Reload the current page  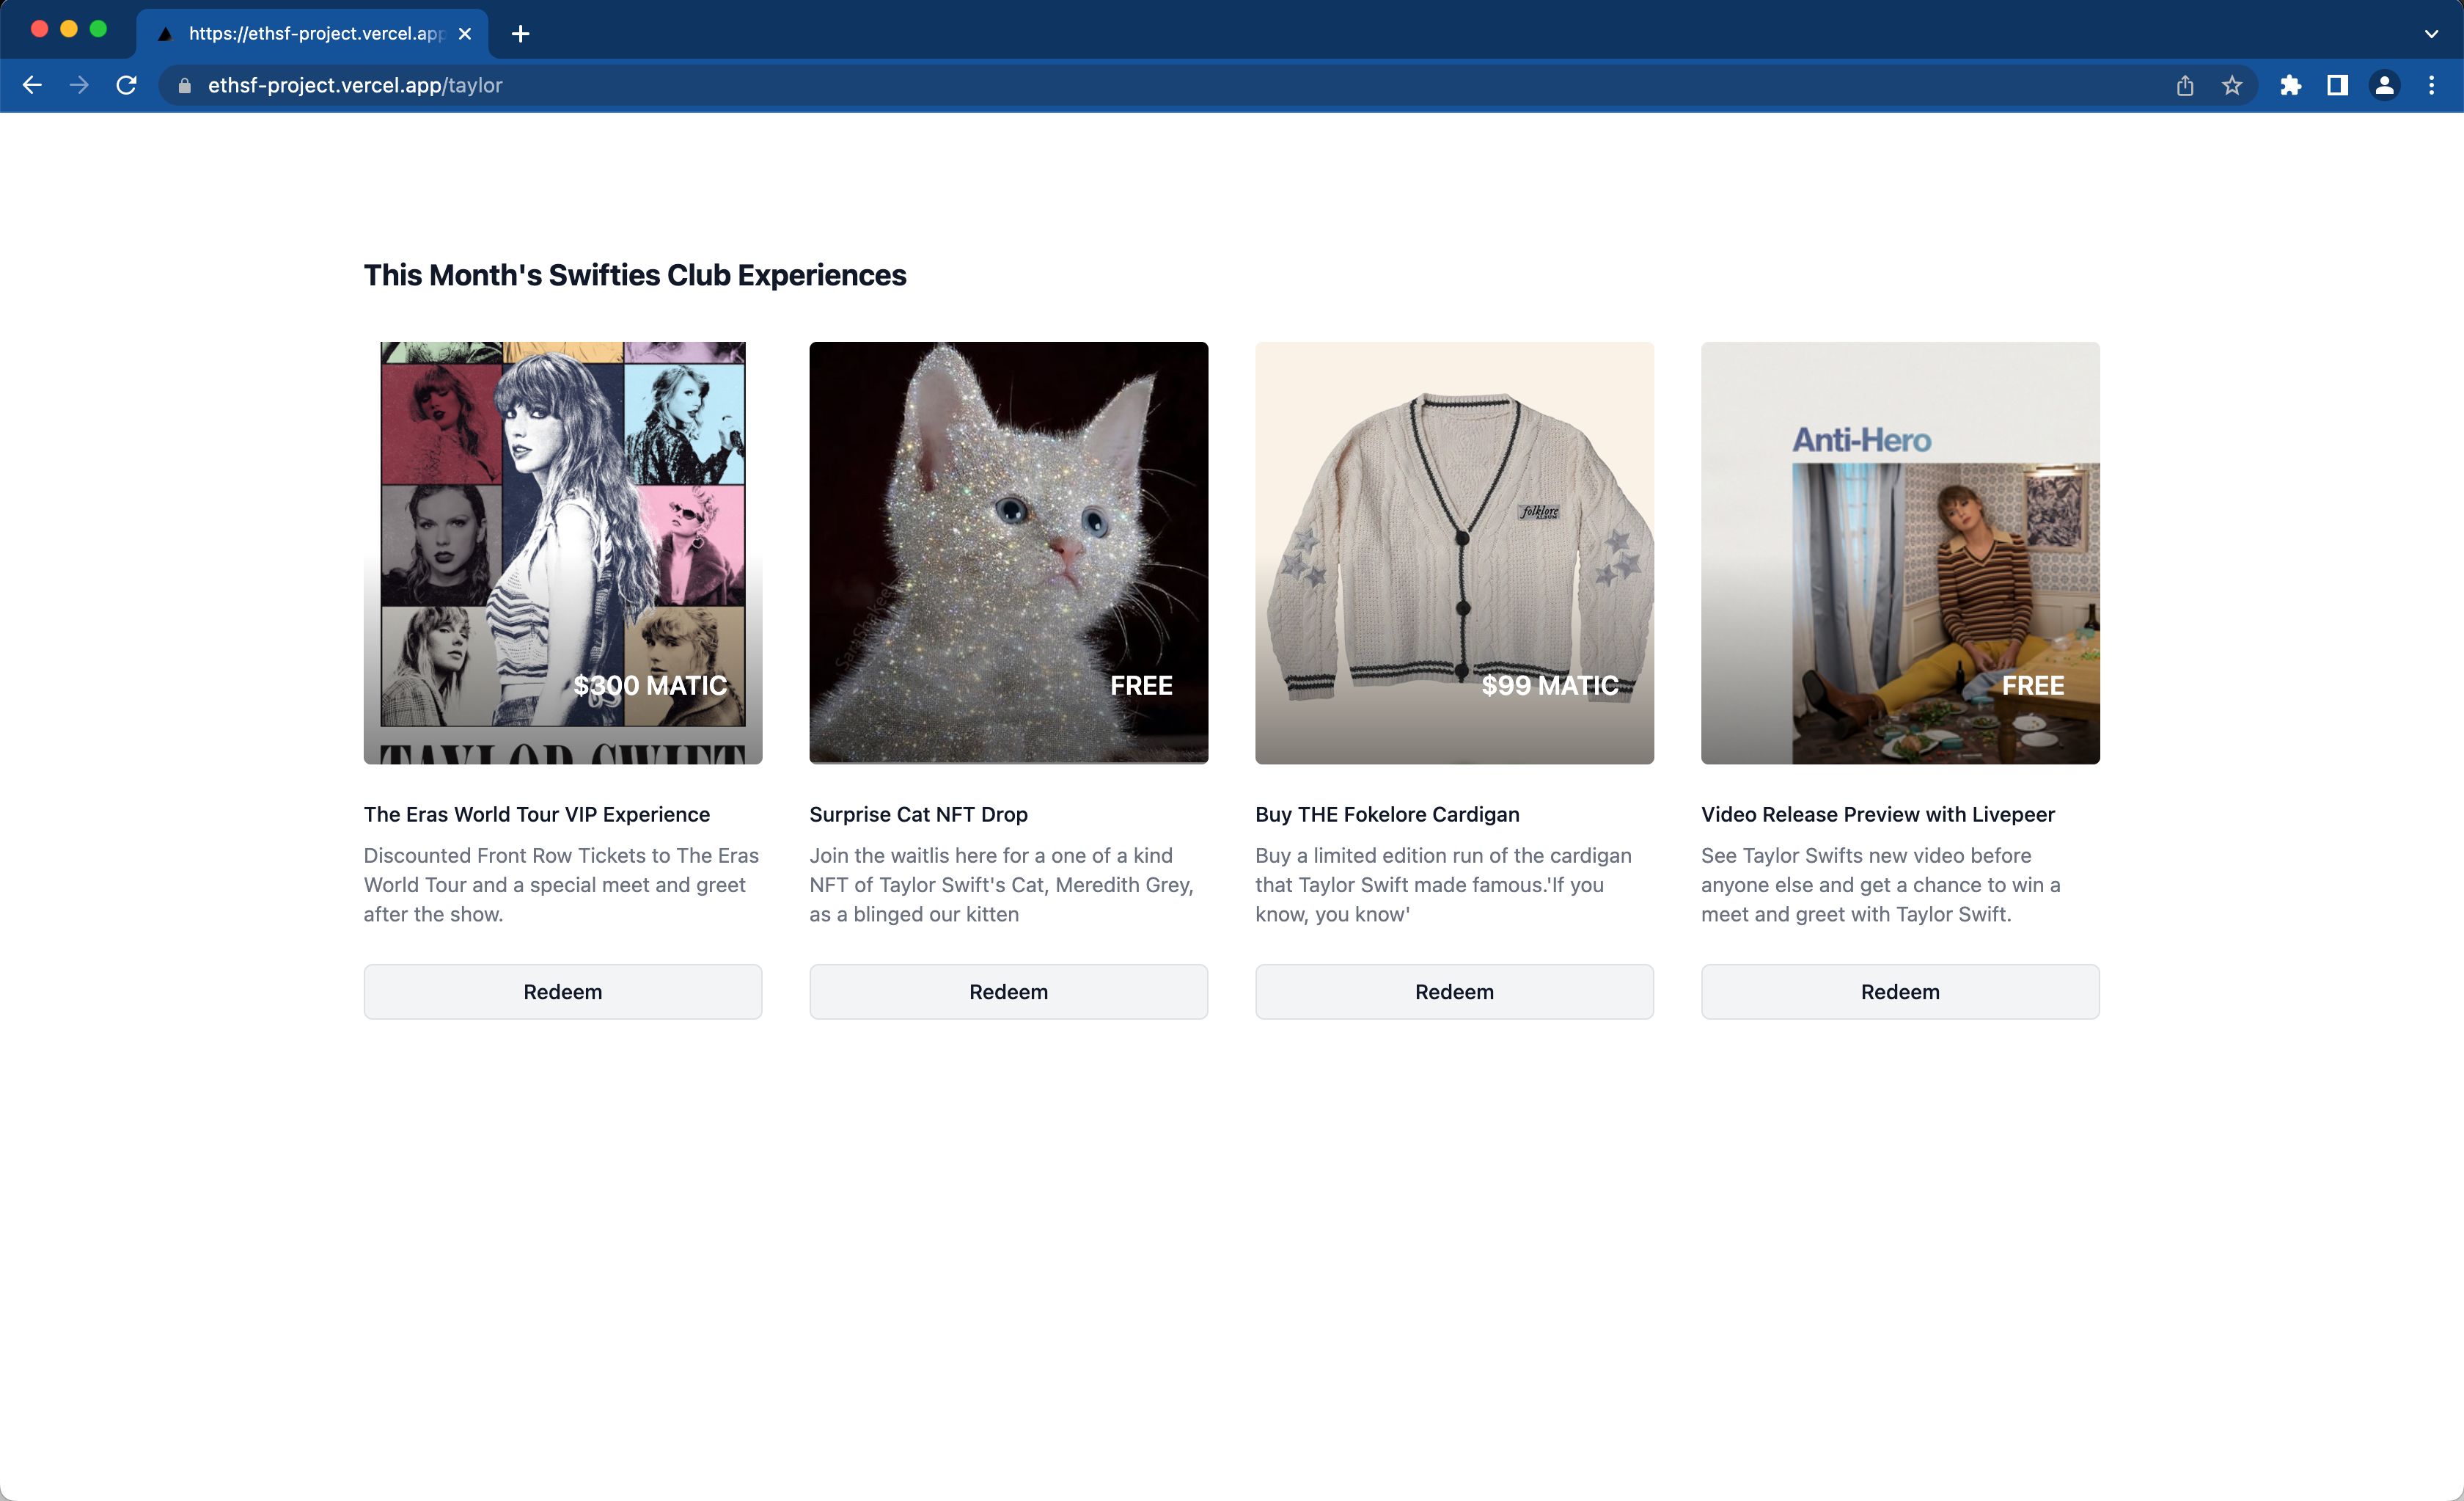click(126, 86)
